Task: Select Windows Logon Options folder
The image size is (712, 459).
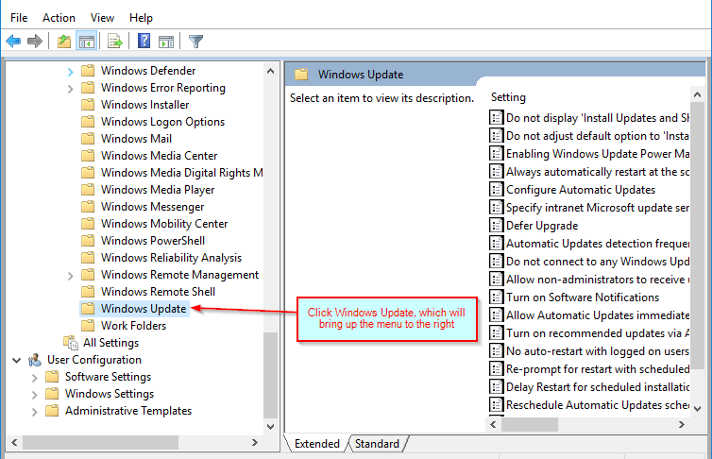Action: click(162, 122)
